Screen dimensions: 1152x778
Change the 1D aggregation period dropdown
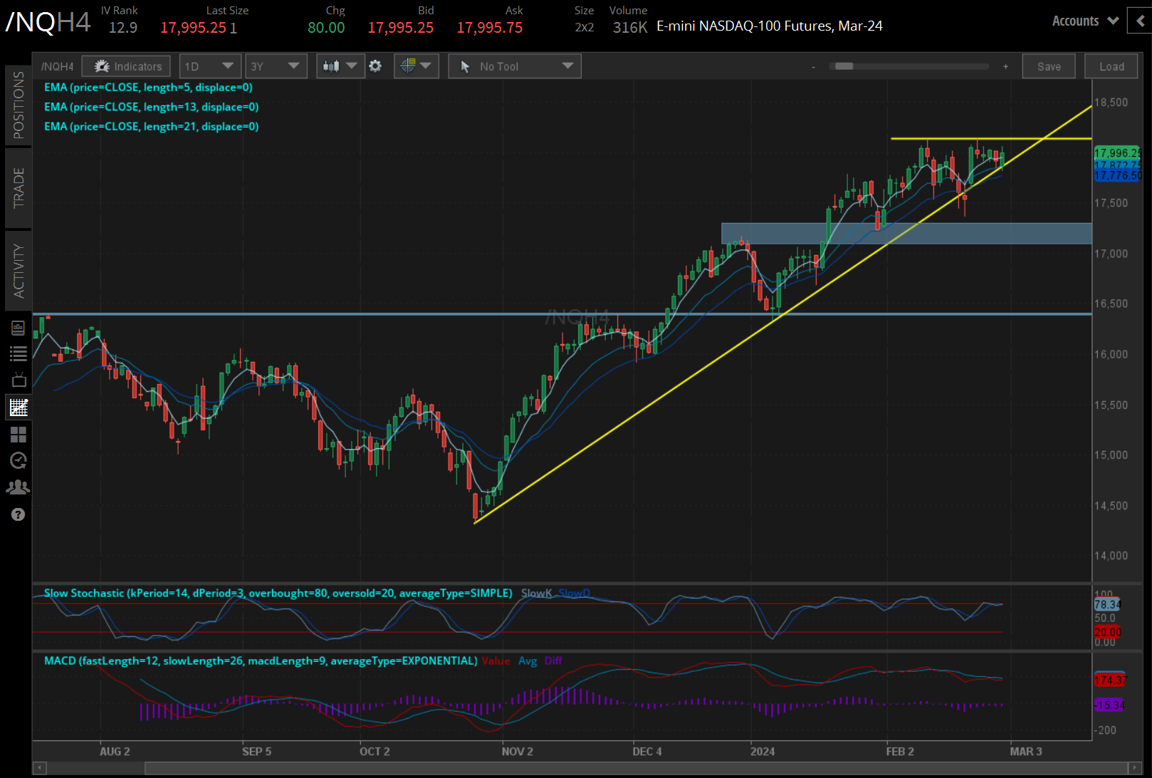[210, 66]
